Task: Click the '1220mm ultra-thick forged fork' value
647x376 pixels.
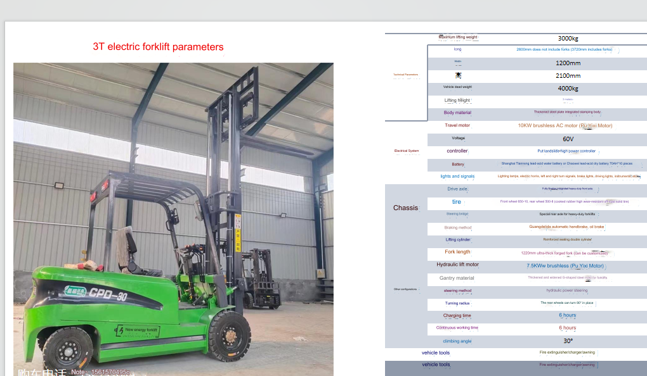Action: tap(564, 253)
